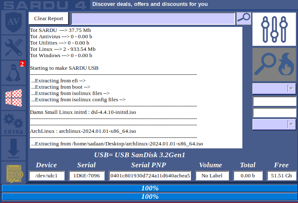This screenshot has height=203, width=298.
Task: Expand the lower combo box on the right
Action: (x=274, y=124)
